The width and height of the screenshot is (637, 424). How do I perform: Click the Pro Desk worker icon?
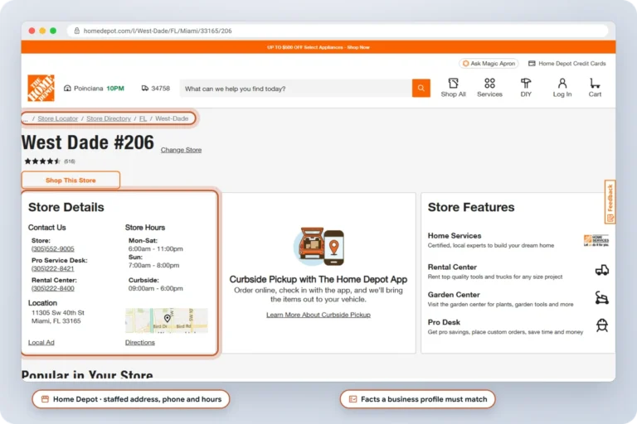pyautogui.click(x=601, y=325)
